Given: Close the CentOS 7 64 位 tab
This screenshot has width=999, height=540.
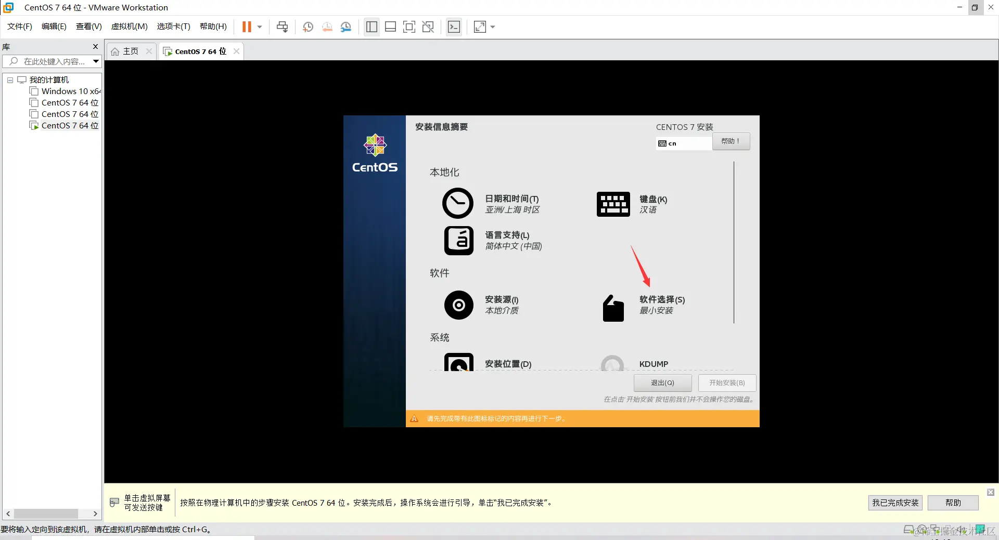Looking at the screenshot, I should [236, 51].
